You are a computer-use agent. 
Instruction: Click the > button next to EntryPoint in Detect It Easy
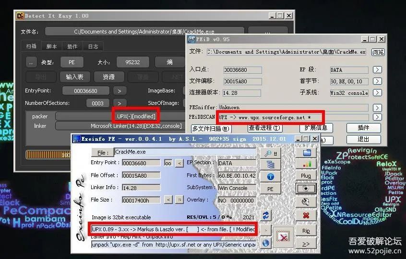pyautogui.click(x=119, y=91)
